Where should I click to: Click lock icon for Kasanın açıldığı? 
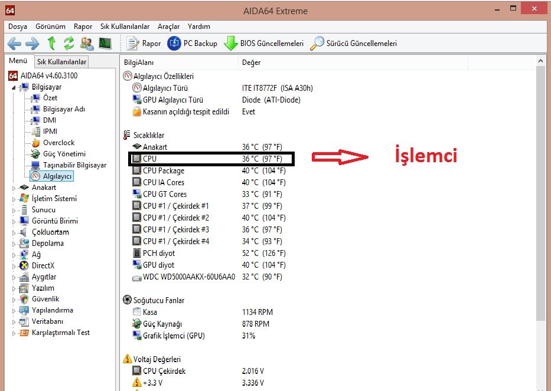[136, 112]
